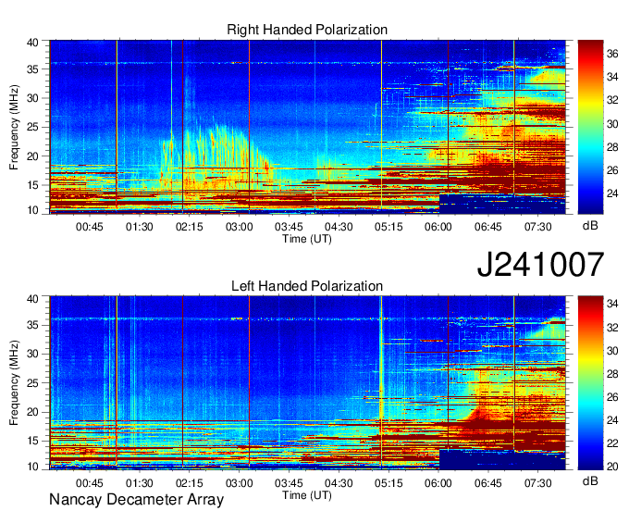Click the 03:00 tick under Right Handed plot
This screenshot has width=629, height=511.
[x=239, y=227]
